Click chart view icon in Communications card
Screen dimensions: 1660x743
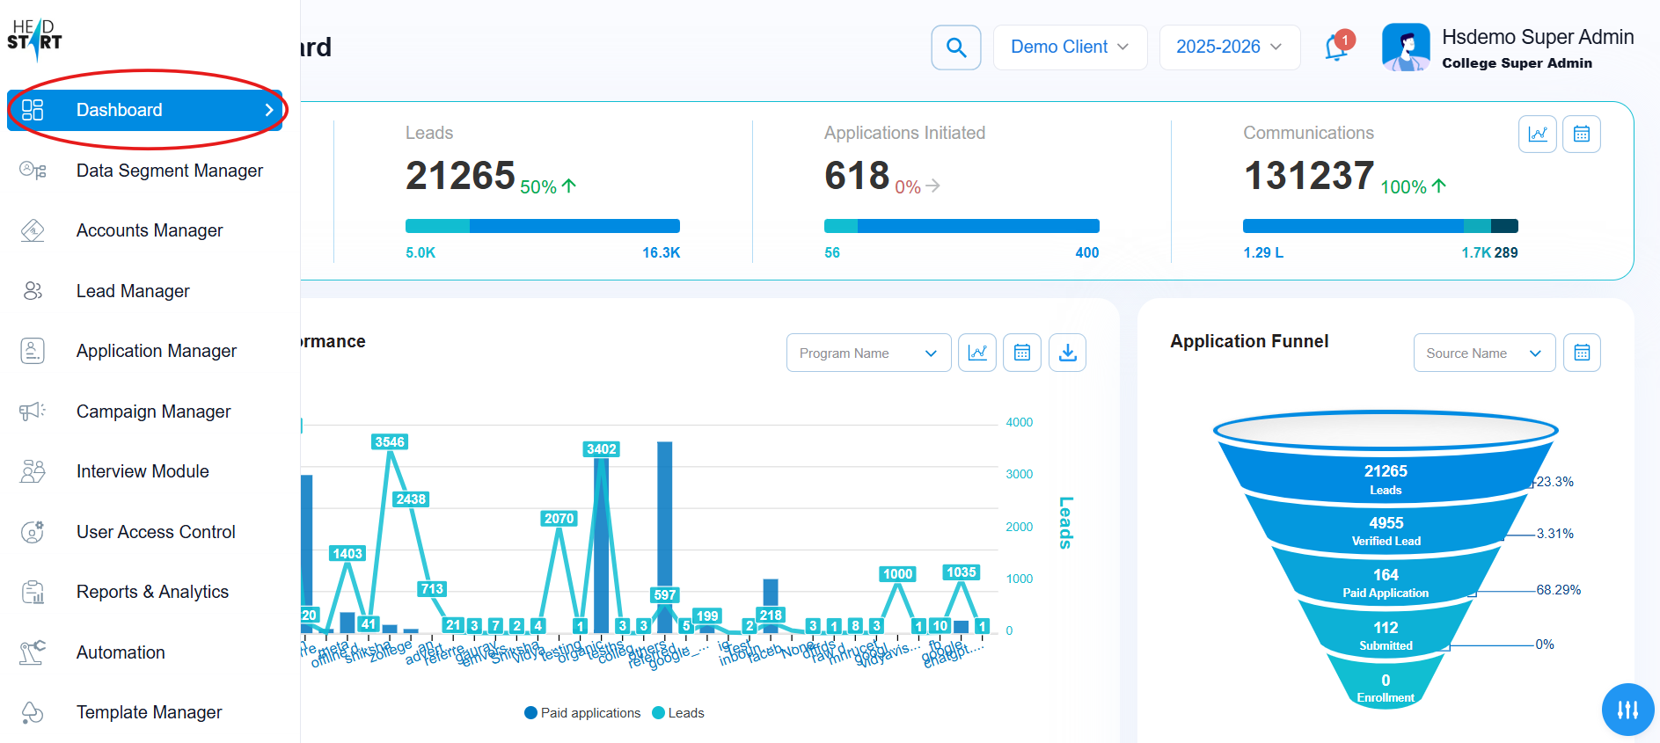[1537, 134]
